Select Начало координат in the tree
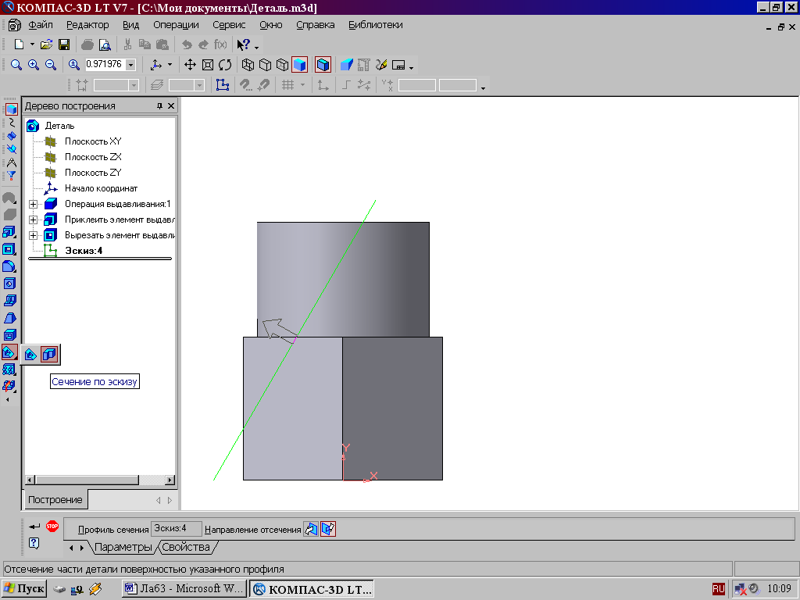Image resolution: width=800 pixels, height=600 pixels. (x=101, y=188)
